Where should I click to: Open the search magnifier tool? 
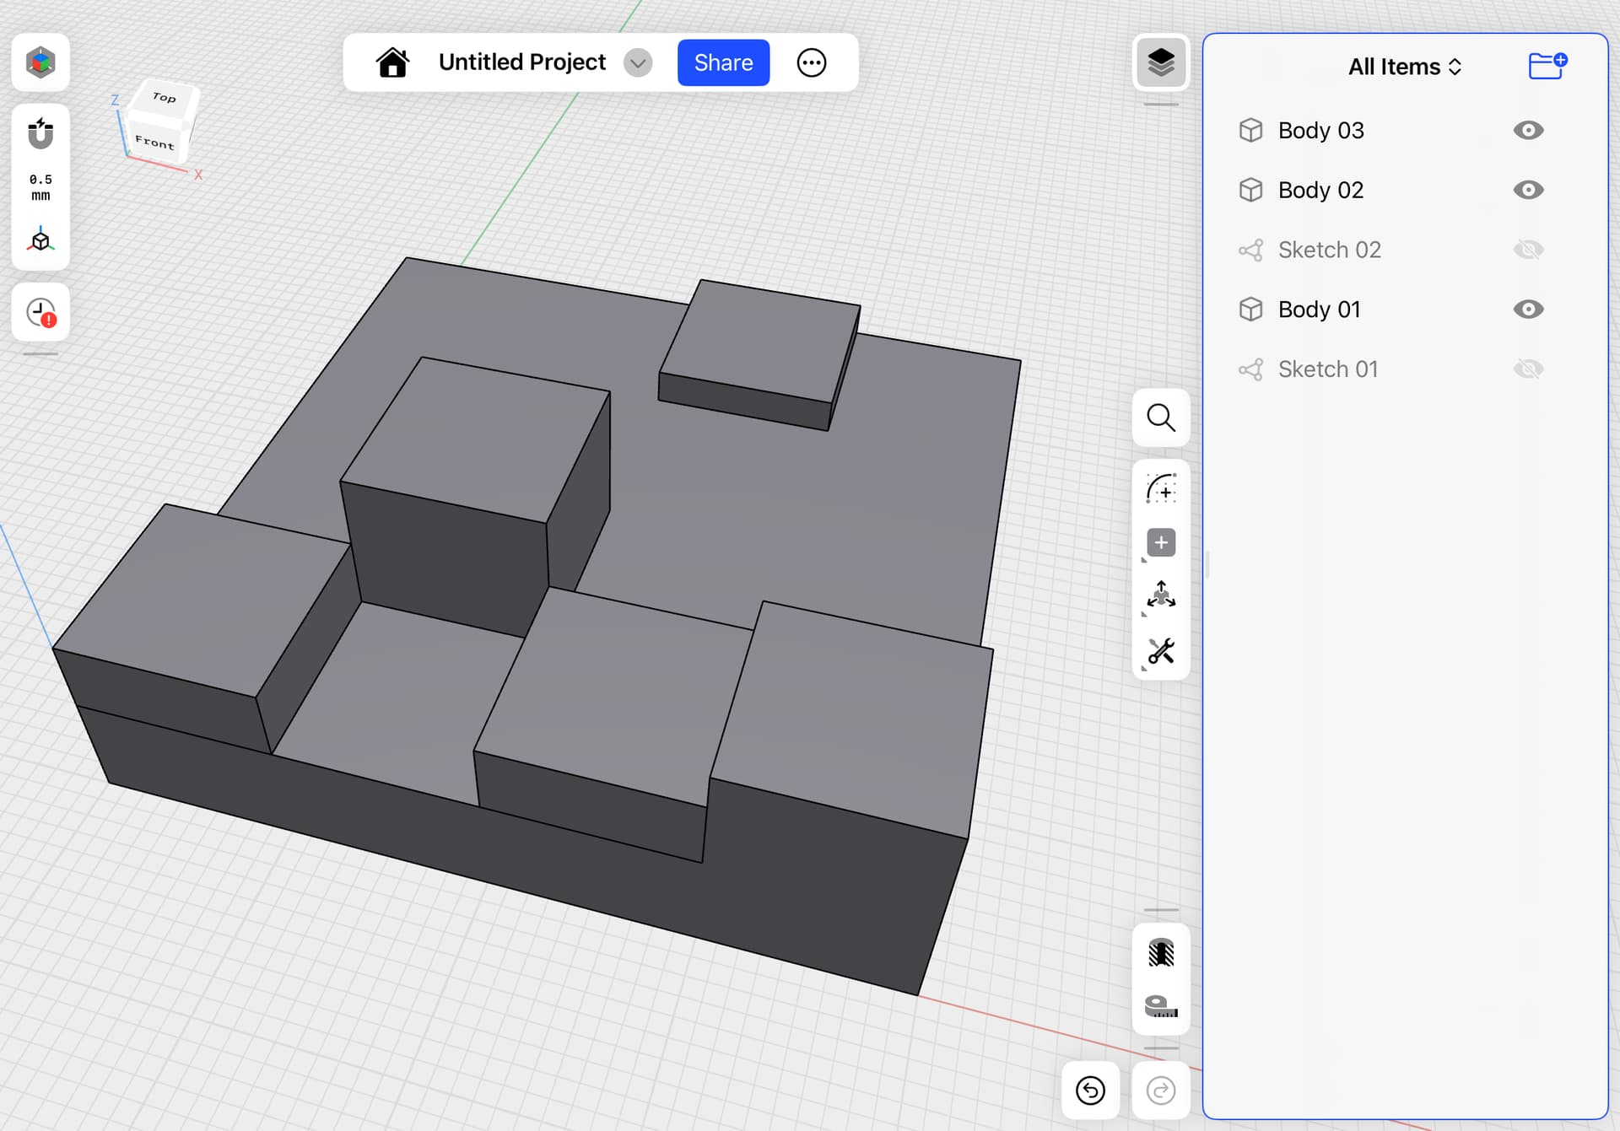pyautogui.click(x=1161, y=417)
